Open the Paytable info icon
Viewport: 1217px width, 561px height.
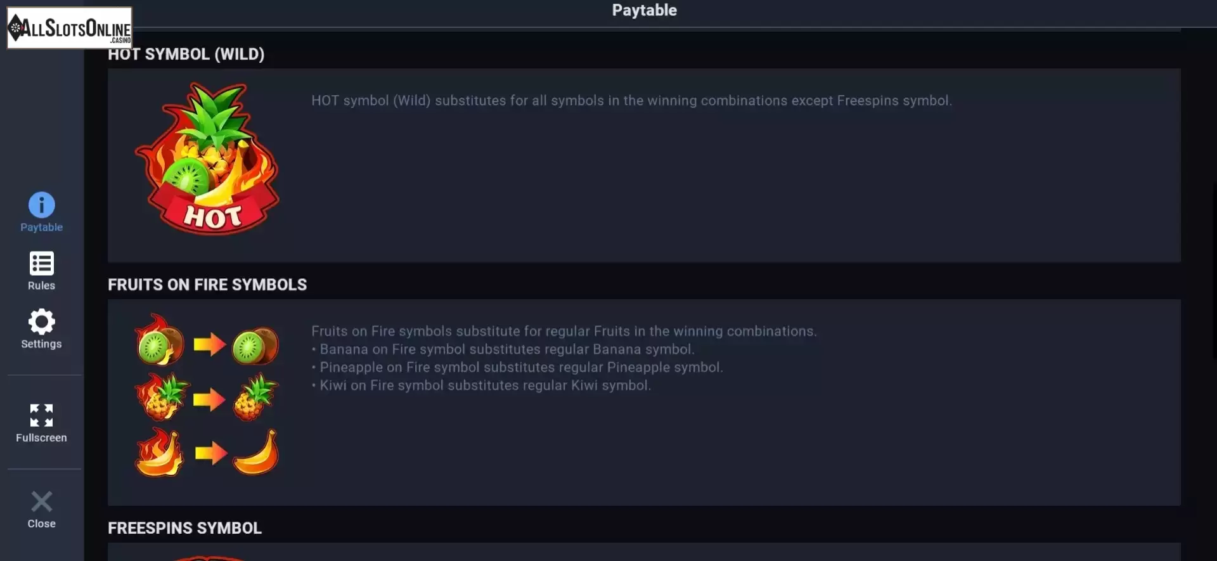[42, 205]
